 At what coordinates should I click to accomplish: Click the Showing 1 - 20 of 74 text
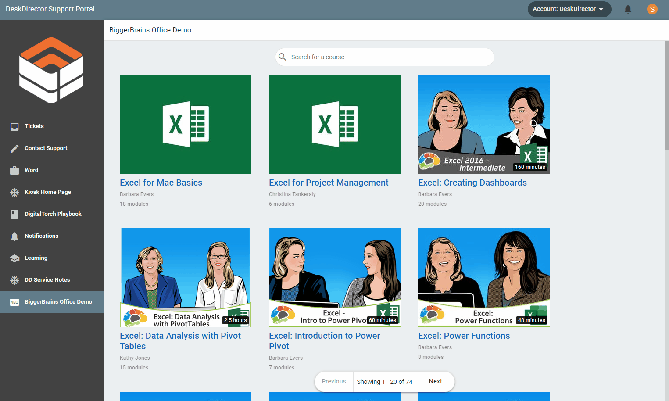coord(385,382)
